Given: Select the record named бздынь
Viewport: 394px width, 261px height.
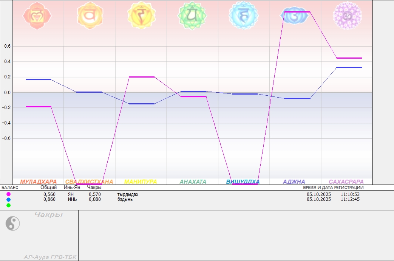Looking at the screenshot, I should (125, 199).
